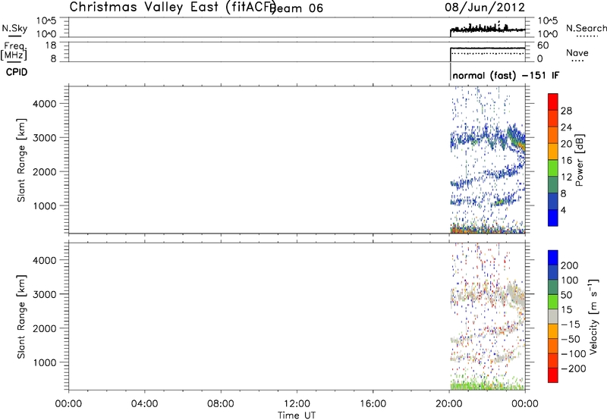The image size is (607, 420).
Task: Select the red top segment of Power color bar
Action: tap(553, 102)
